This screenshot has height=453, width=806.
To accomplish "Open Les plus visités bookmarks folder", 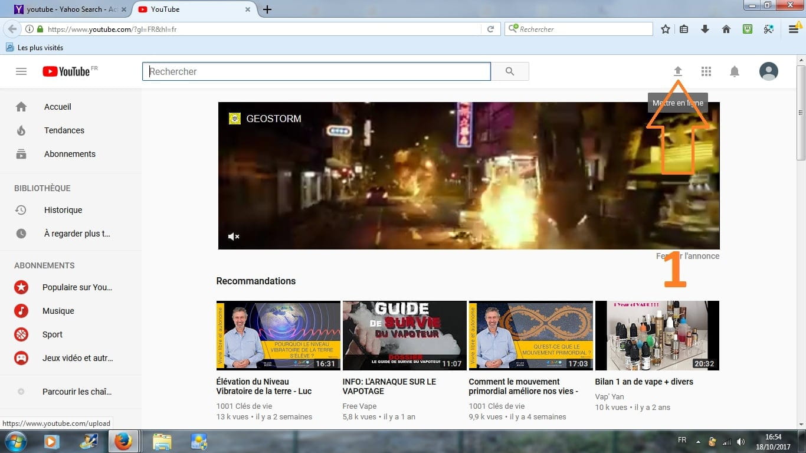I will [x=34, y=47].
